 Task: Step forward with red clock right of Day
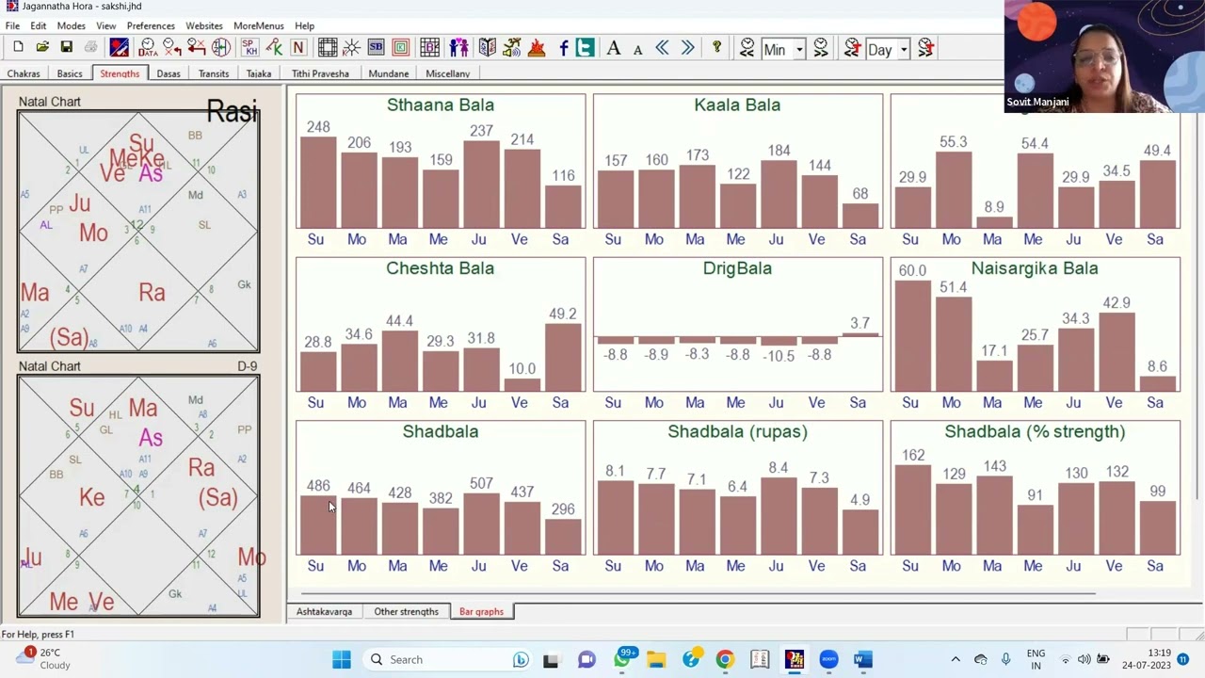[x=926, y=48]
